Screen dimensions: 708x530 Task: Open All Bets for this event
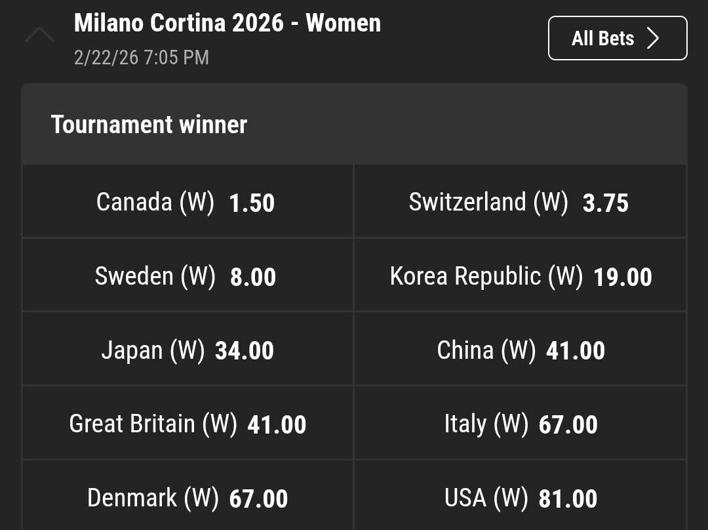click(x=617, y=38)
